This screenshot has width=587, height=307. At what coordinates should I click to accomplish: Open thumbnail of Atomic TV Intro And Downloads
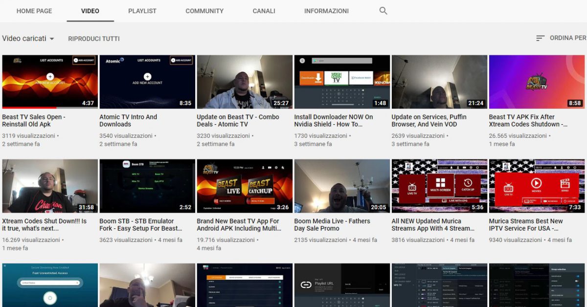147,82
